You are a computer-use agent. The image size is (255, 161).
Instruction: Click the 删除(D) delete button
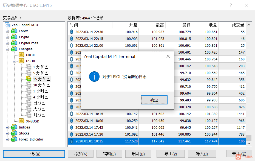pos(138,154)
